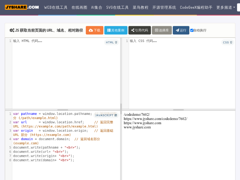Go to 在线画图 in the top navigation
Image resolution: width=240 pixels, height=180 pixels.
click(x=79, y=7)
